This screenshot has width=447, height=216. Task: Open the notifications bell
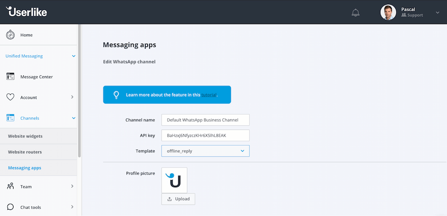point(355,13)
